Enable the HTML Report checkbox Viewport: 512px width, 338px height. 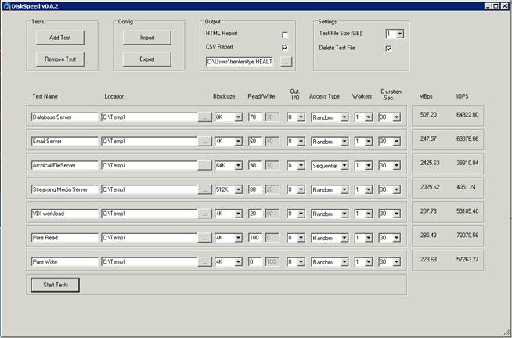point(285,35)
